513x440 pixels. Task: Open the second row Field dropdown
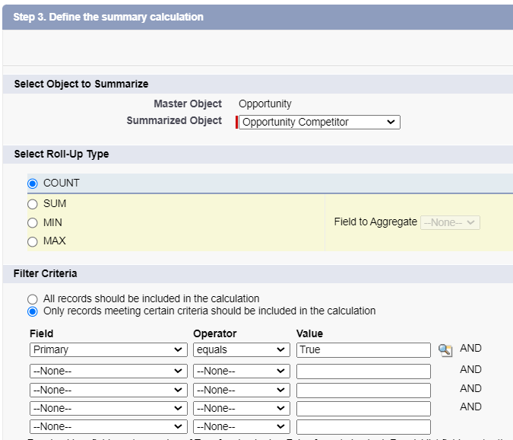tap(108, 371)
